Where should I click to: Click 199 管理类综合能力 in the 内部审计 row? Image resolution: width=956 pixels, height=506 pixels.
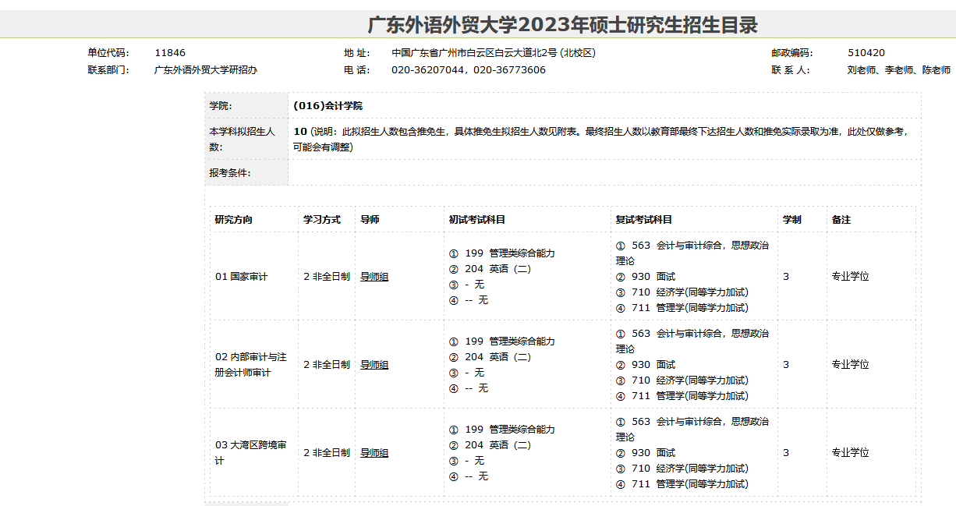[502, 341]
